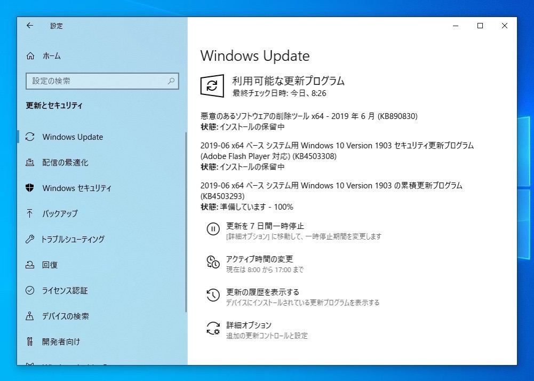This screenshot has width=534, height=381.
Task: Click the ライセンス認証 checkmark circle icon
Action: tap(30, 290)
